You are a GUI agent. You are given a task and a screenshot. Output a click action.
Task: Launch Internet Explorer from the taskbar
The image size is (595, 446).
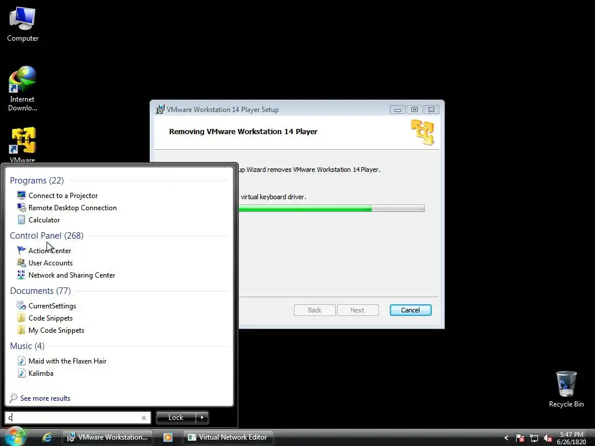pyautogui.click(x=47, y=437)
